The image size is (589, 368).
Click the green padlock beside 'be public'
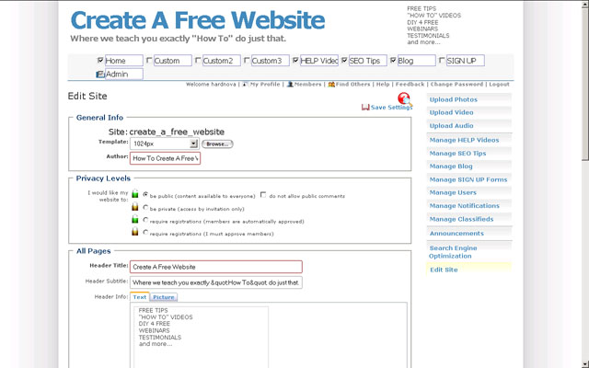[x=135, y=195]
